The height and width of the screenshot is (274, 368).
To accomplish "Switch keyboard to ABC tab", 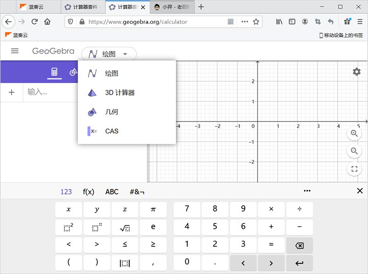I will click(x=112, y=192).
